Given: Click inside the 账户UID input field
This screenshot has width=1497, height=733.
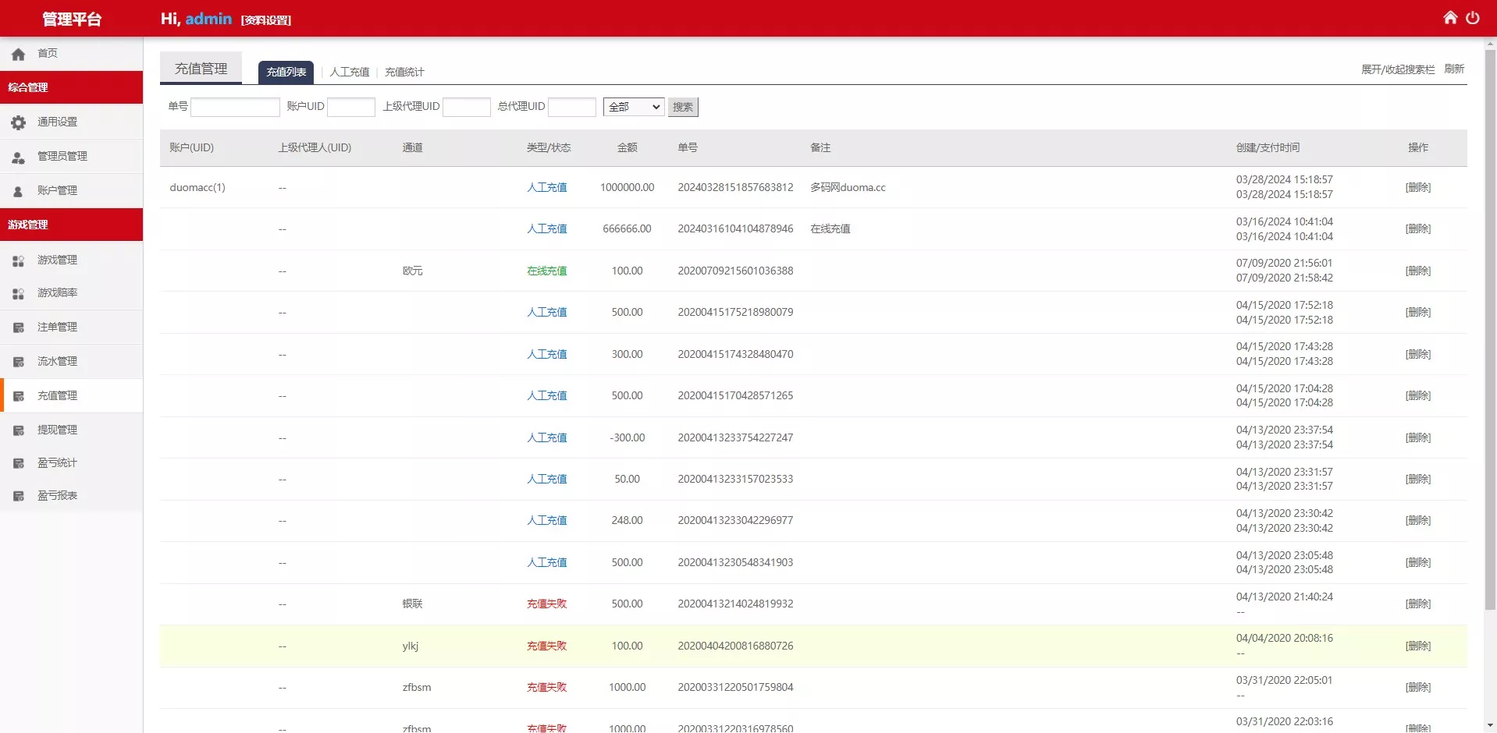Looking at the screenshot, I should click(351, 107).
